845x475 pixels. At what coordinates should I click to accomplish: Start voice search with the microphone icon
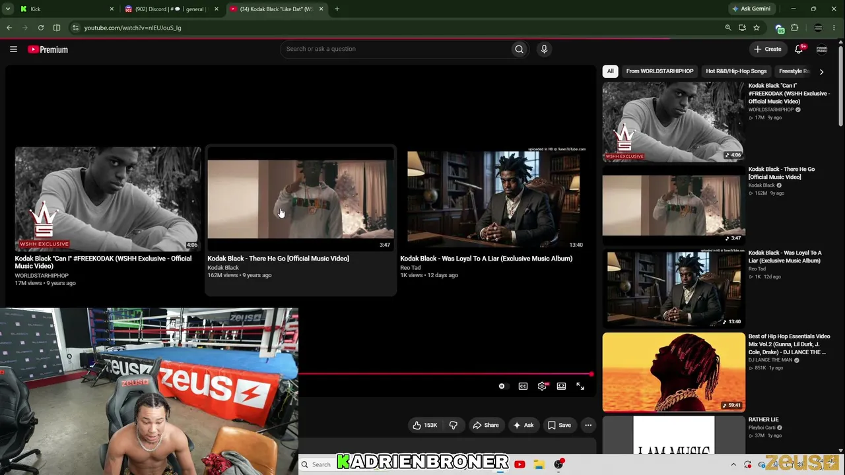[x=544, y=49]
